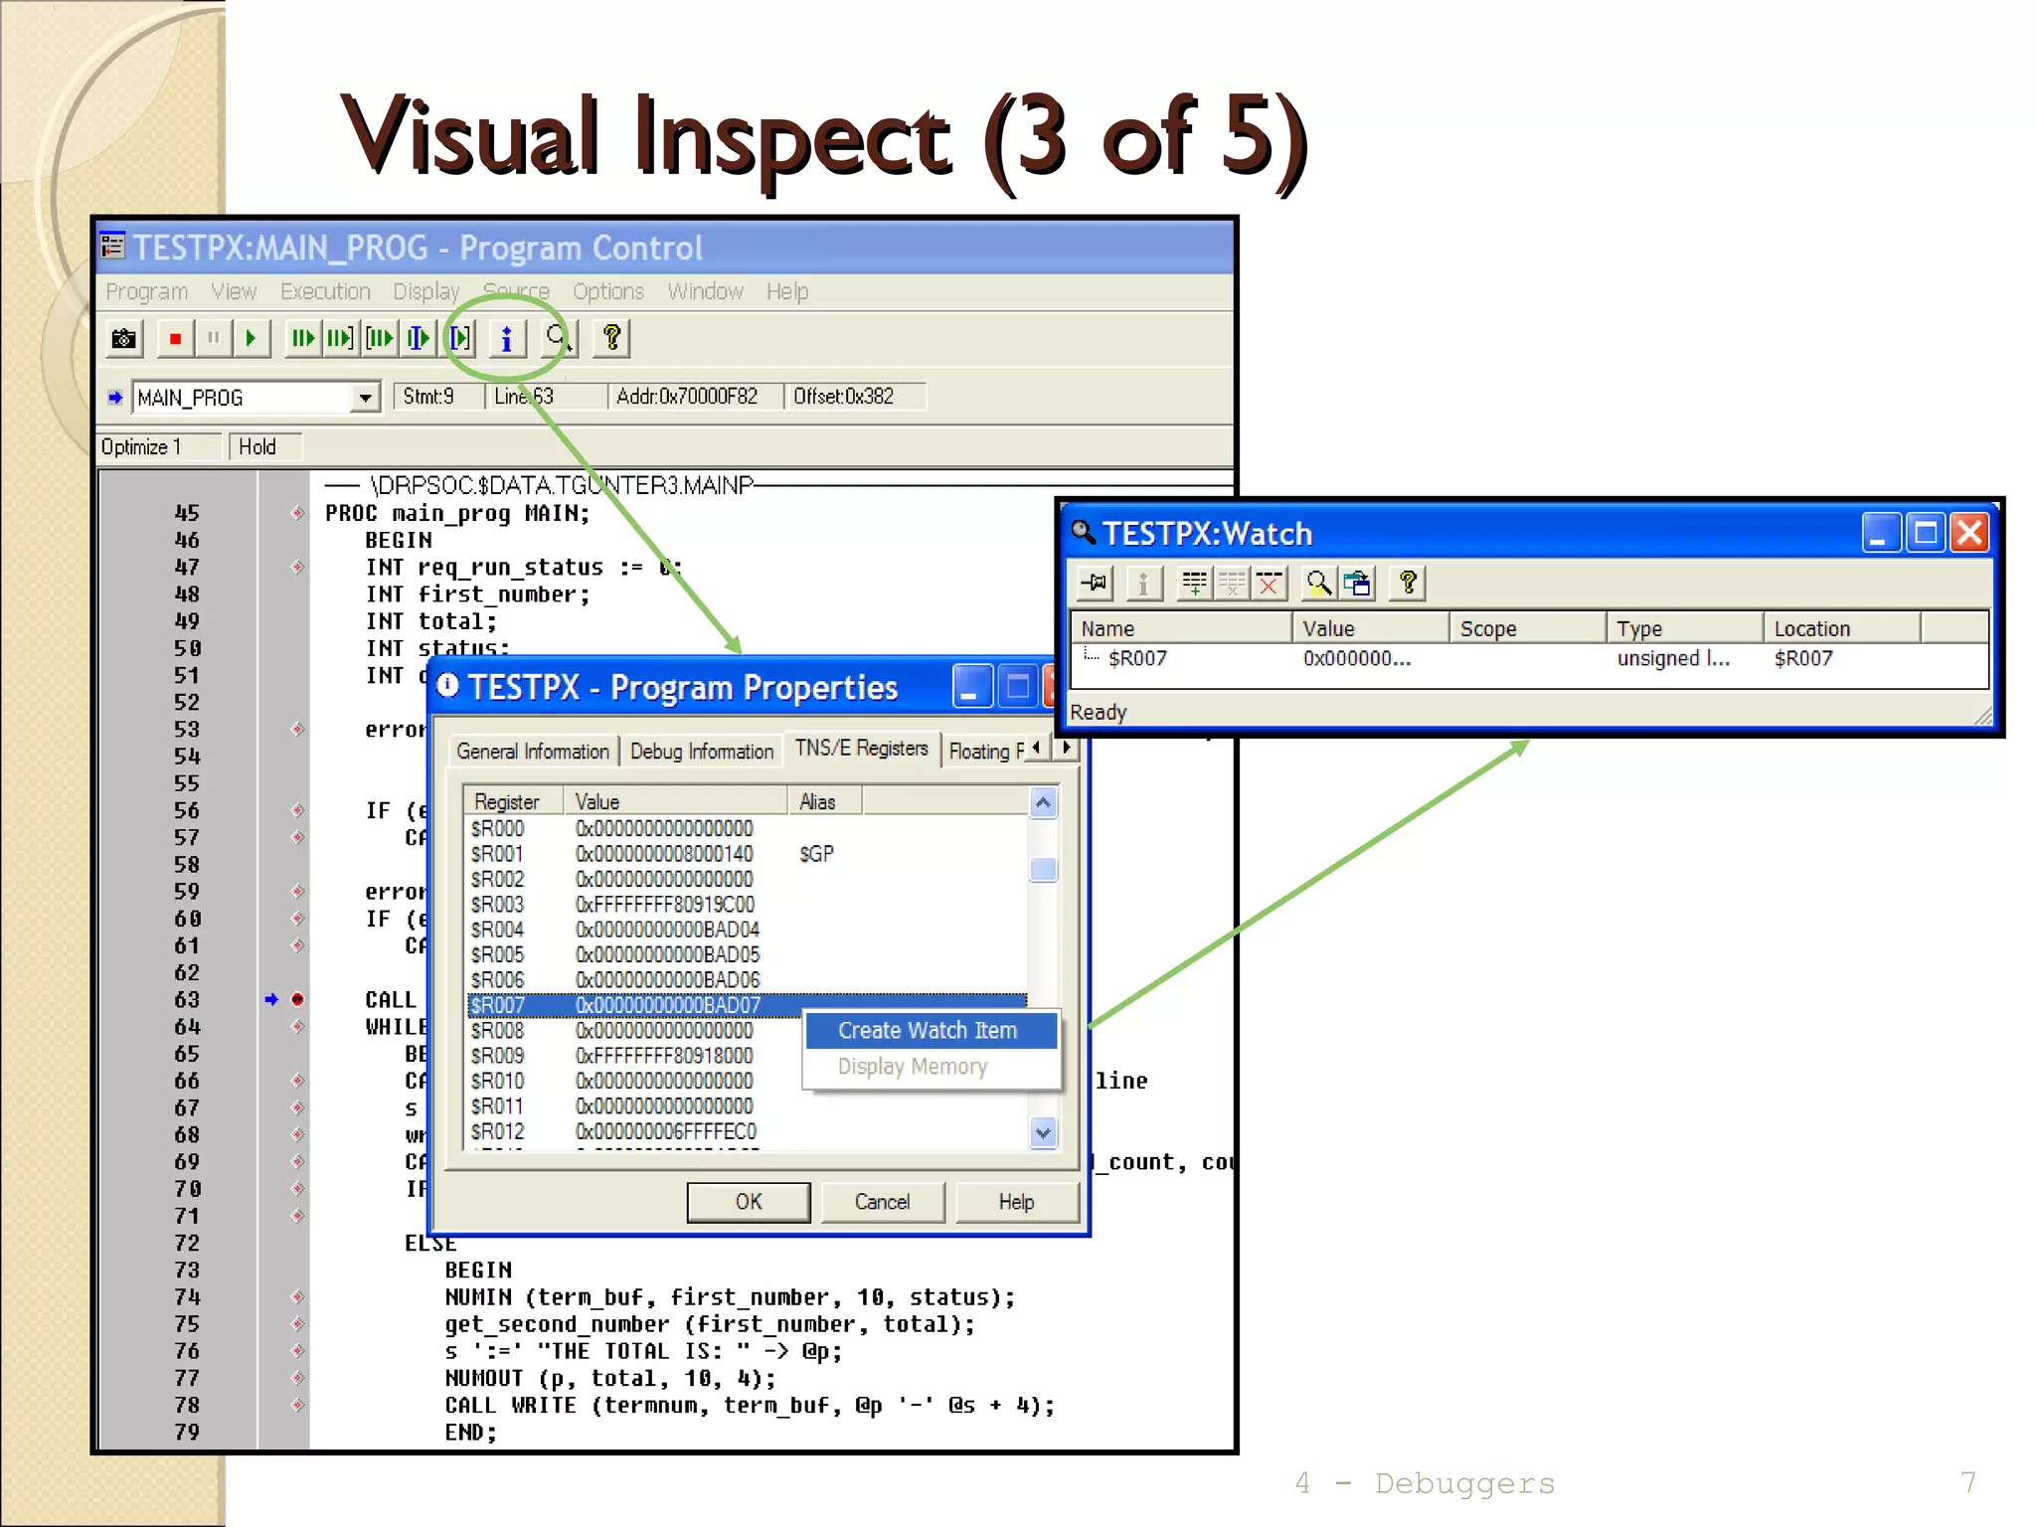Image resolution: width=2036 pixels, height=1527 pixels.
Task: Switch to the Debug Information tab
Action: [702, 752]
